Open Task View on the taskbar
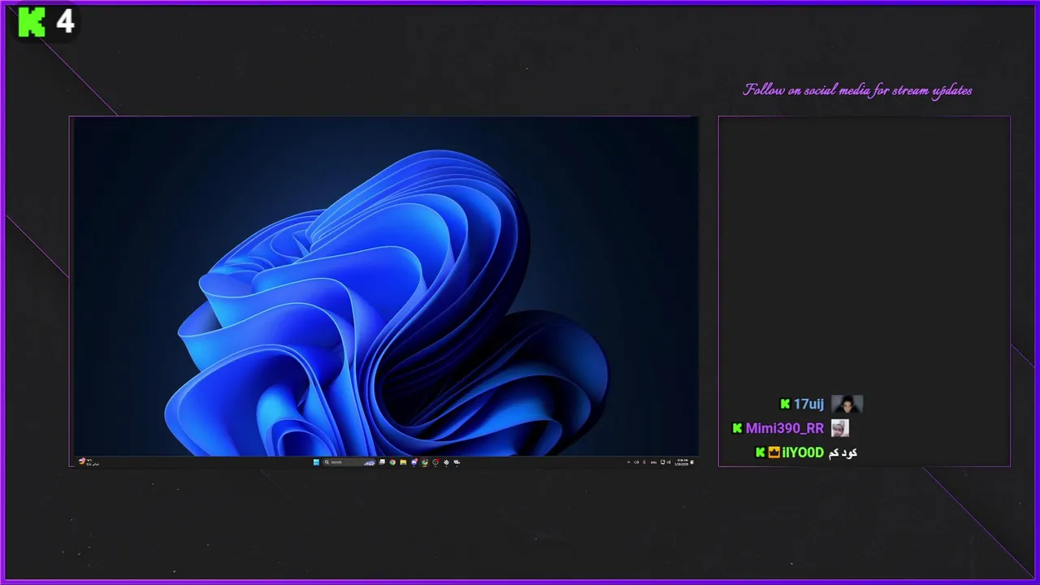1040x585 pixels. pyautogui.click(x=383, y=462)
